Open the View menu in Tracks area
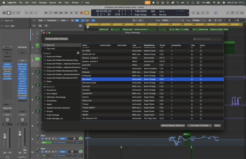This screenshot has height=159, width=246. (65, 20)
